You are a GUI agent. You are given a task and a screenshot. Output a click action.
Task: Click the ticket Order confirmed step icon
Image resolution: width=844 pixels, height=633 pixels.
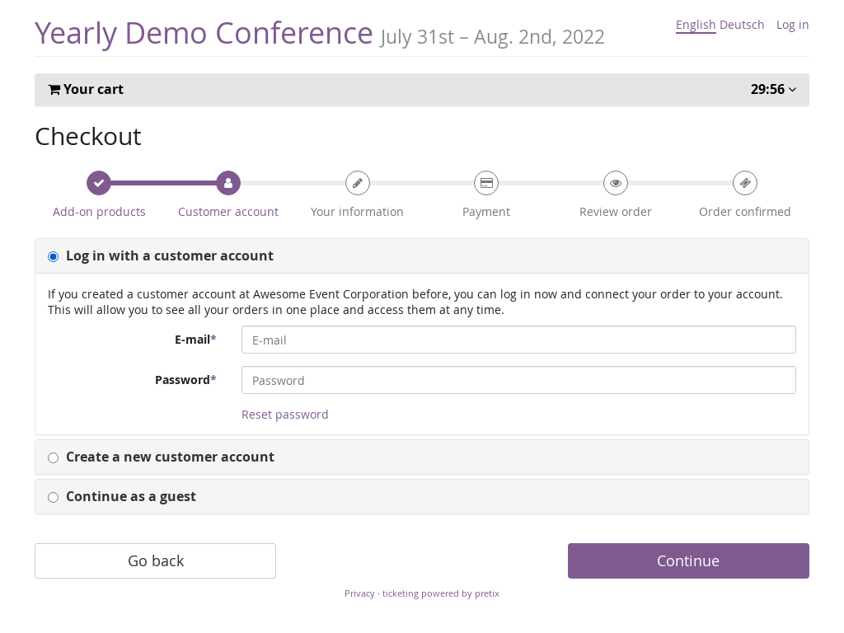point(745,183)
